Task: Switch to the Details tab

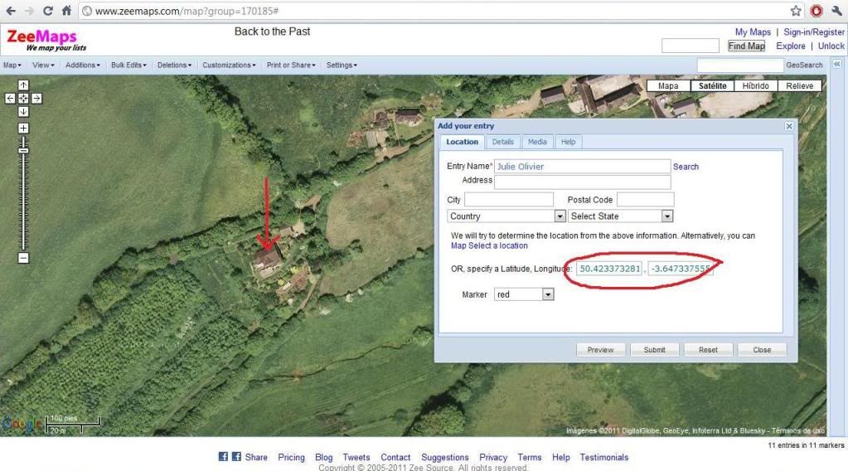Action: pyautogui.click(x=502, y=142)
